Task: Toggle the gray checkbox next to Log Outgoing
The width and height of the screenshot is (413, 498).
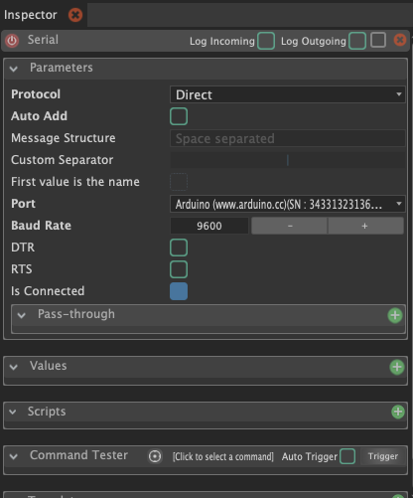Action: coord(378,40)
